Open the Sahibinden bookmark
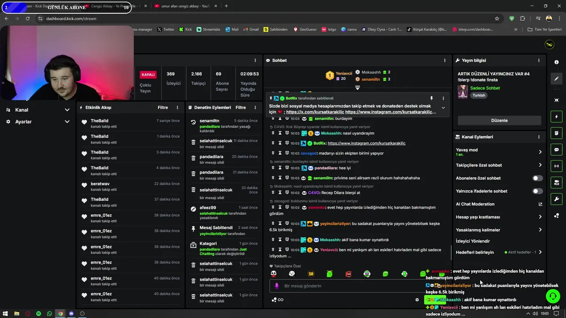Viewport: 566px width, 318px height. pos(275,30)
